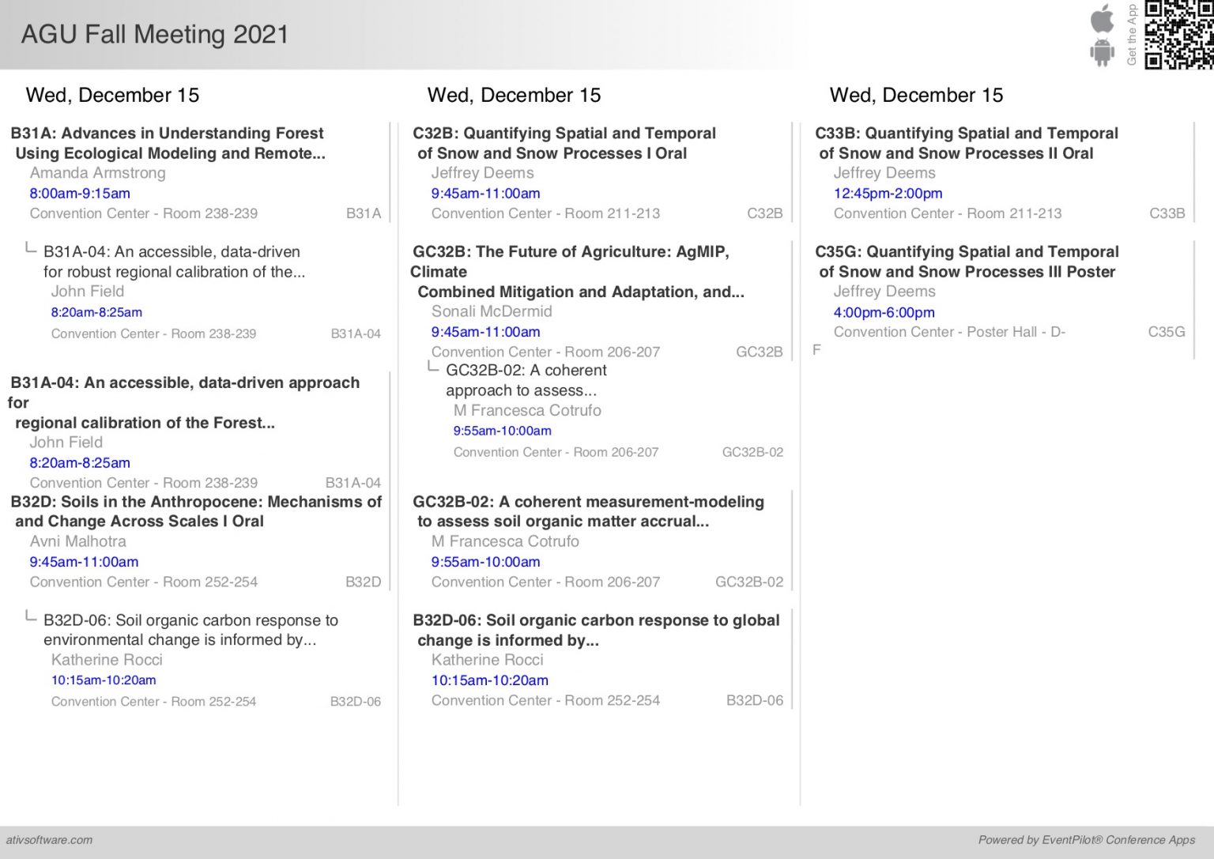This screenshot has height=859, width=1214.
Task: Open bold entry "B32D-06: Soil organic carbon response to global"
Action: click(x=596, y=630)
